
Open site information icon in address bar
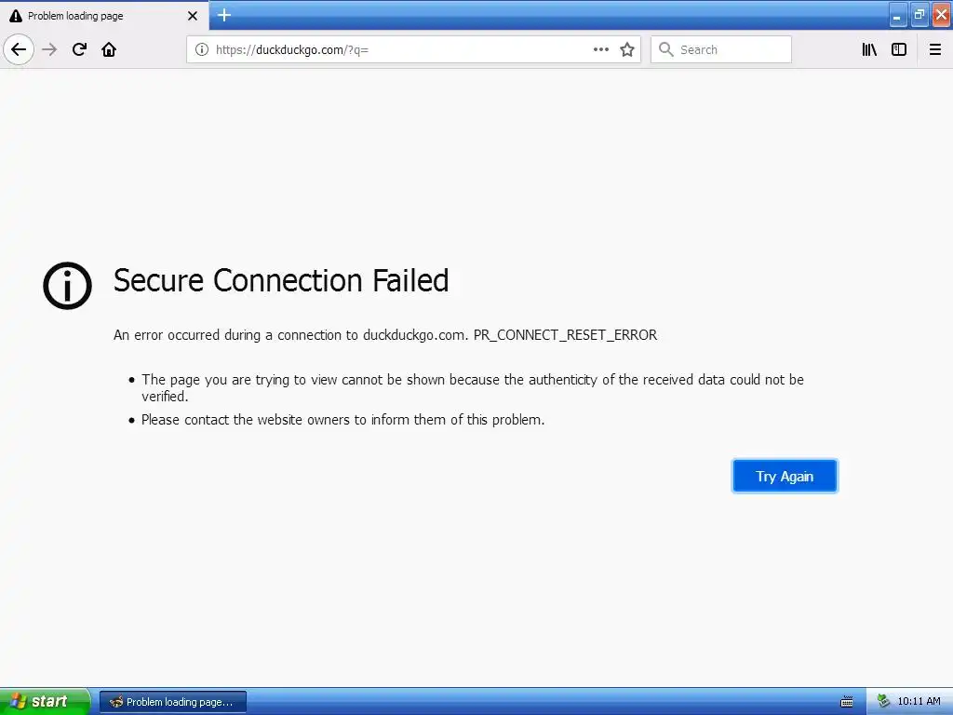tap(202, 49)
